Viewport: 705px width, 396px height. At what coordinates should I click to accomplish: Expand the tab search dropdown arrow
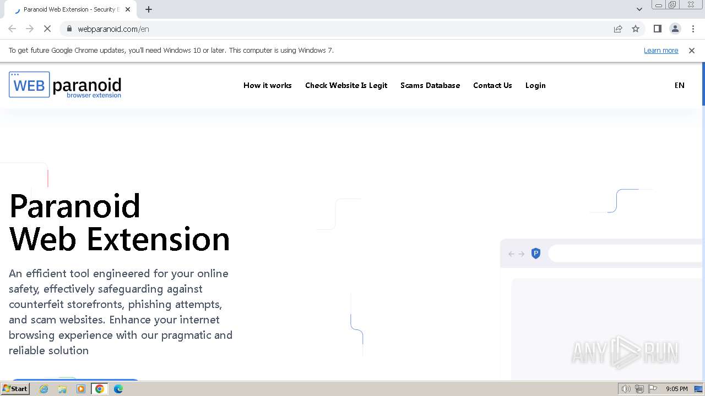(x=639, y=9)
